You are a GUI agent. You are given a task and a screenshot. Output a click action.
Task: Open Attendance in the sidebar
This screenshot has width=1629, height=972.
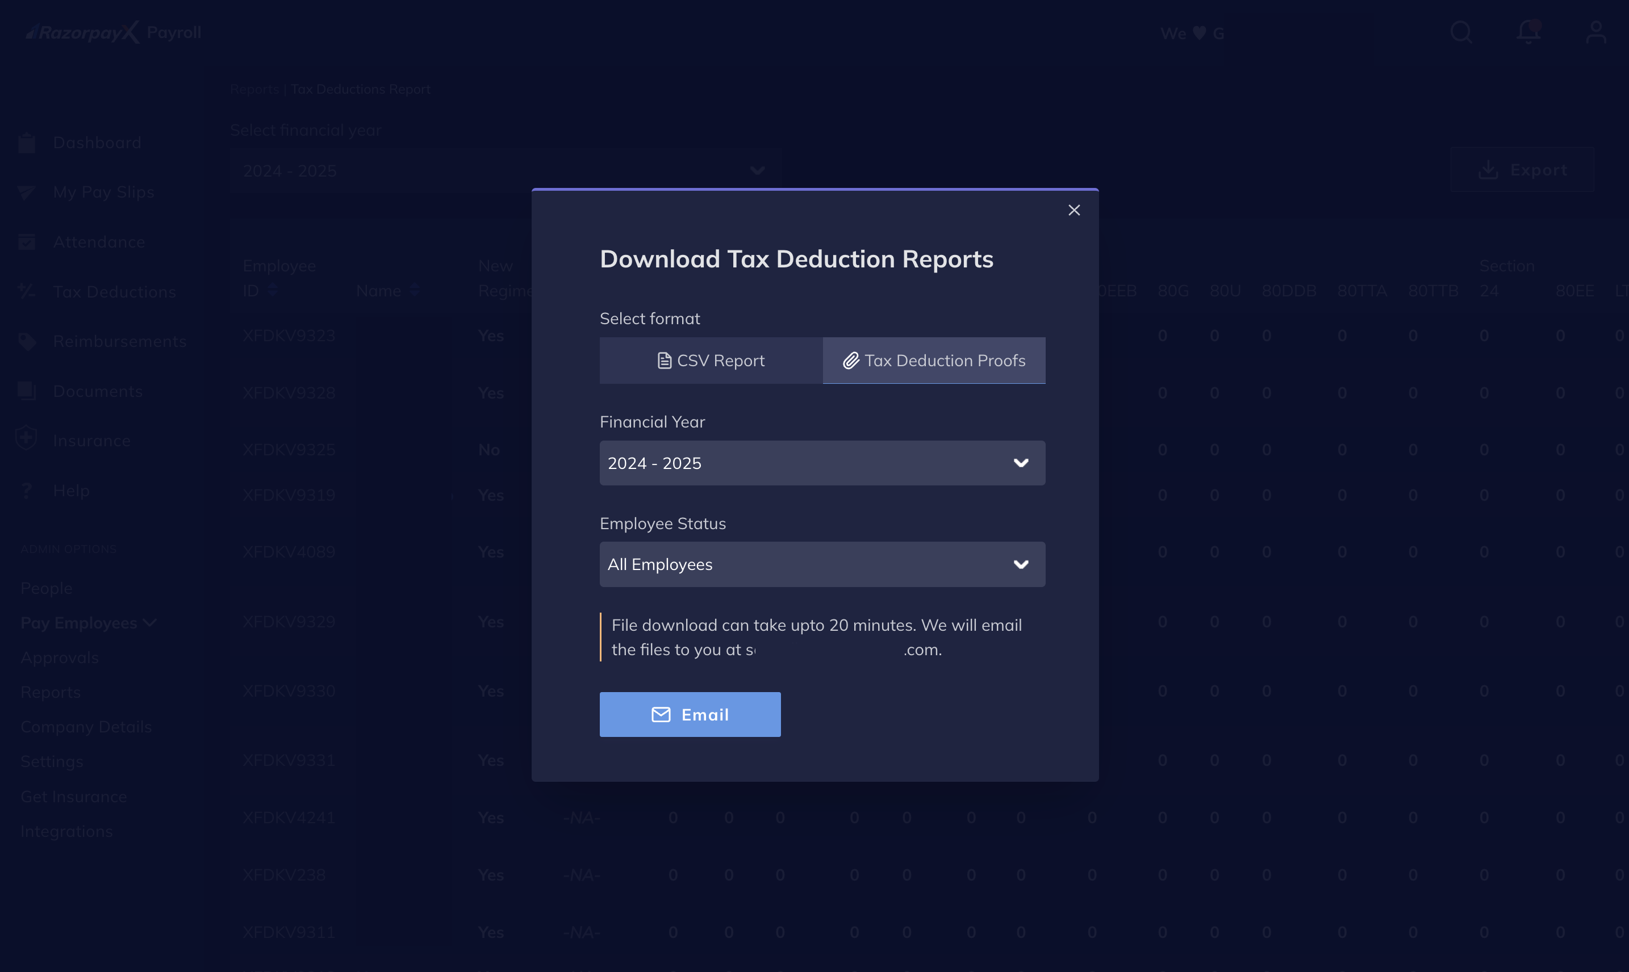pyautogui.click(x=99, y=242)
